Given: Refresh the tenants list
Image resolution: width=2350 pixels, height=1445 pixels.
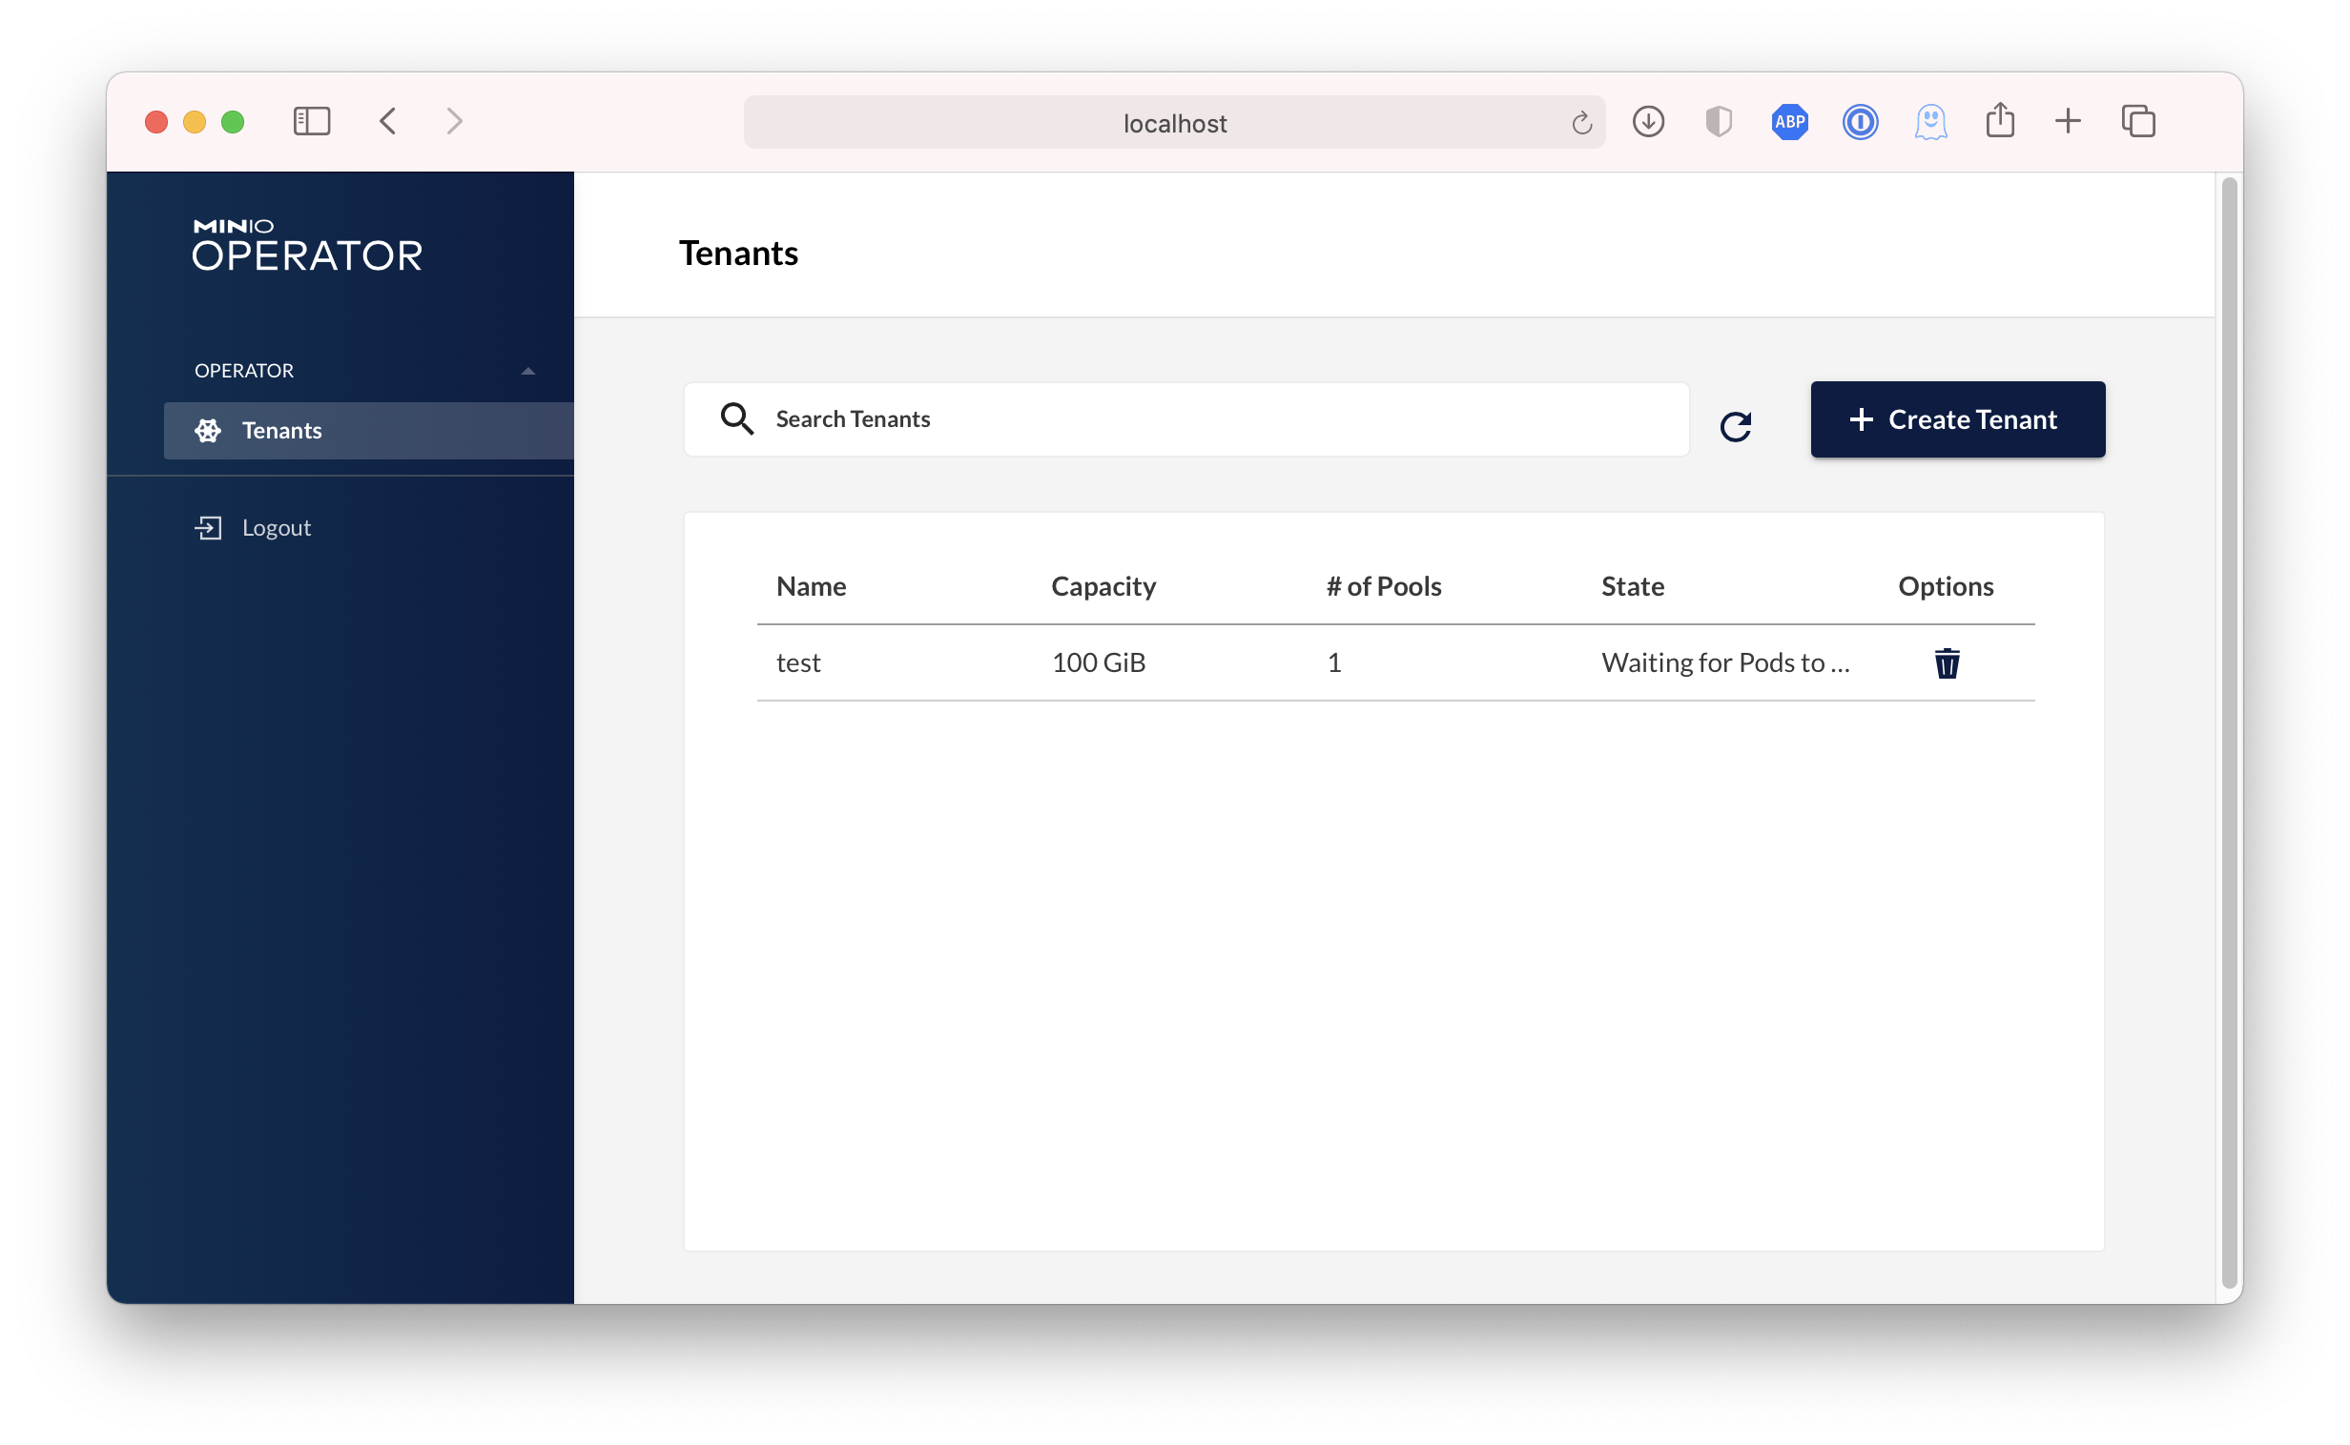Looking at the screenshot, I should click(1735, 425).
